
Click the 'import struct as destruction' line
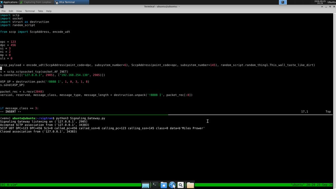pos(25,22)
